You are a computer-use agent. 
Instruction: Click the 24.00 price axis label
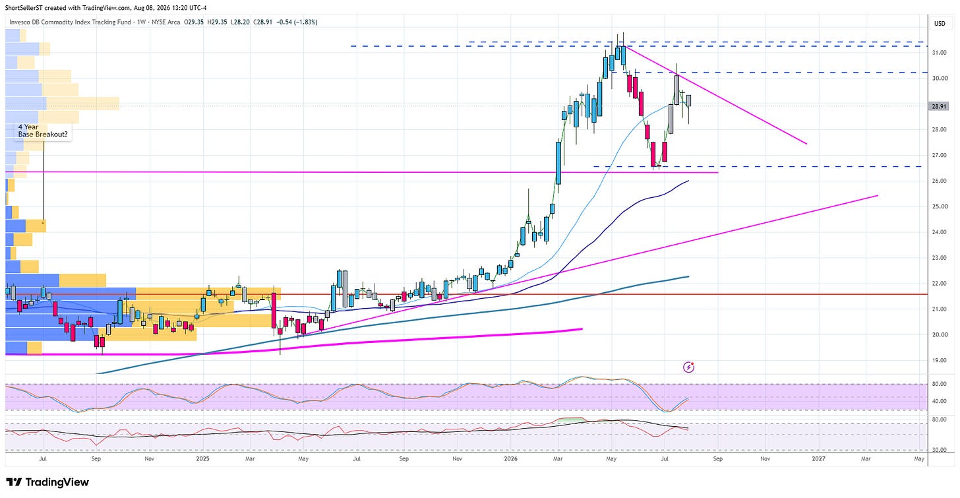point(939,233)
